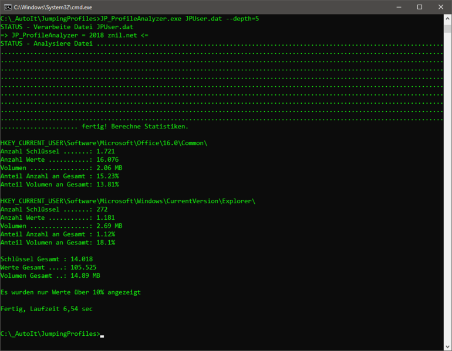Click the CurrentVersion\Explorer registry path line
Screen dimensions: 452x351
click(x=128, y=201)
